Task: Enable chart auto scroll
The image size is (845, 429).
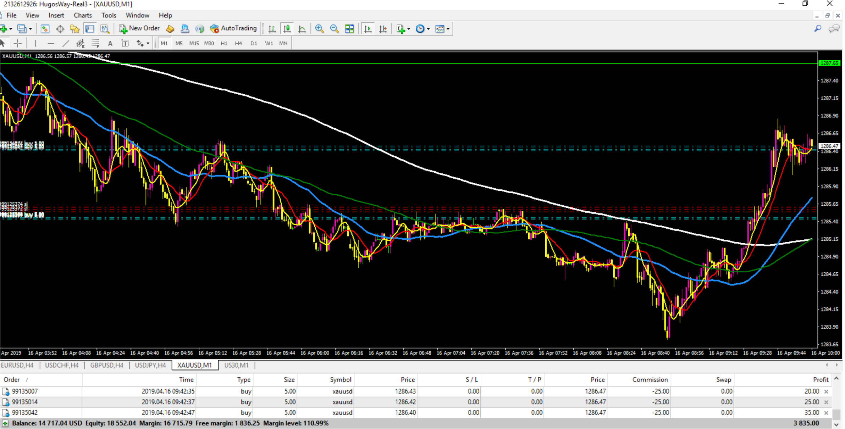Action: coord(368,29)
